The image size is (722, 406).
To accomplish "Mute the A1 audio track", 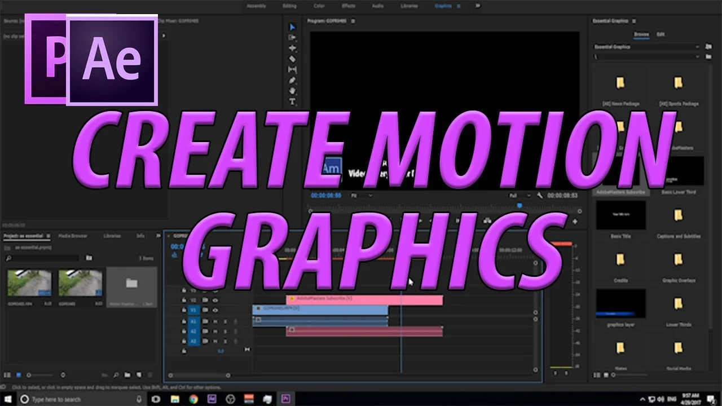I will click(x=215, y=321).
